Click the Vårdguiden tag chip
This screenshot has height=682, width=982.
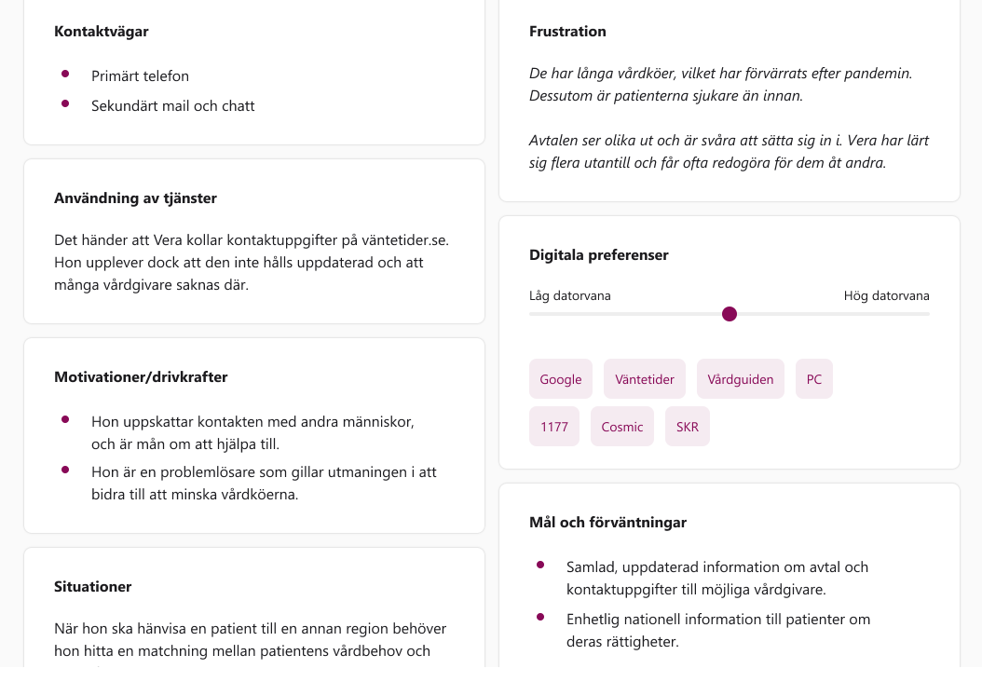[741, 379]
